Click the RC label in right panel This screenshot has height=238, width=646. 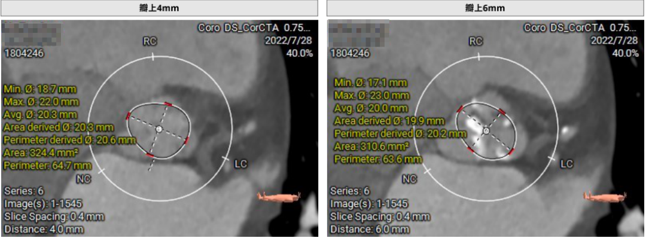coord(476,41)
